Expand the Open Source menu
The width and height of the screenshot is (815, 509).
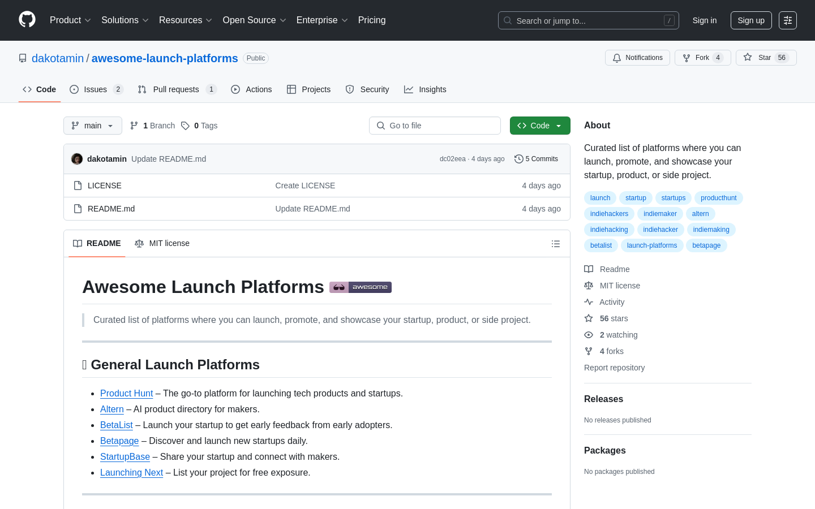coord(255,20)
